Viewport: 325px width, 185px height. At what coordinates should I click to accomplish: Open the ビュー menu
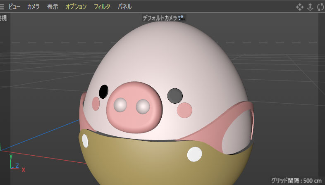click(14, 7)
